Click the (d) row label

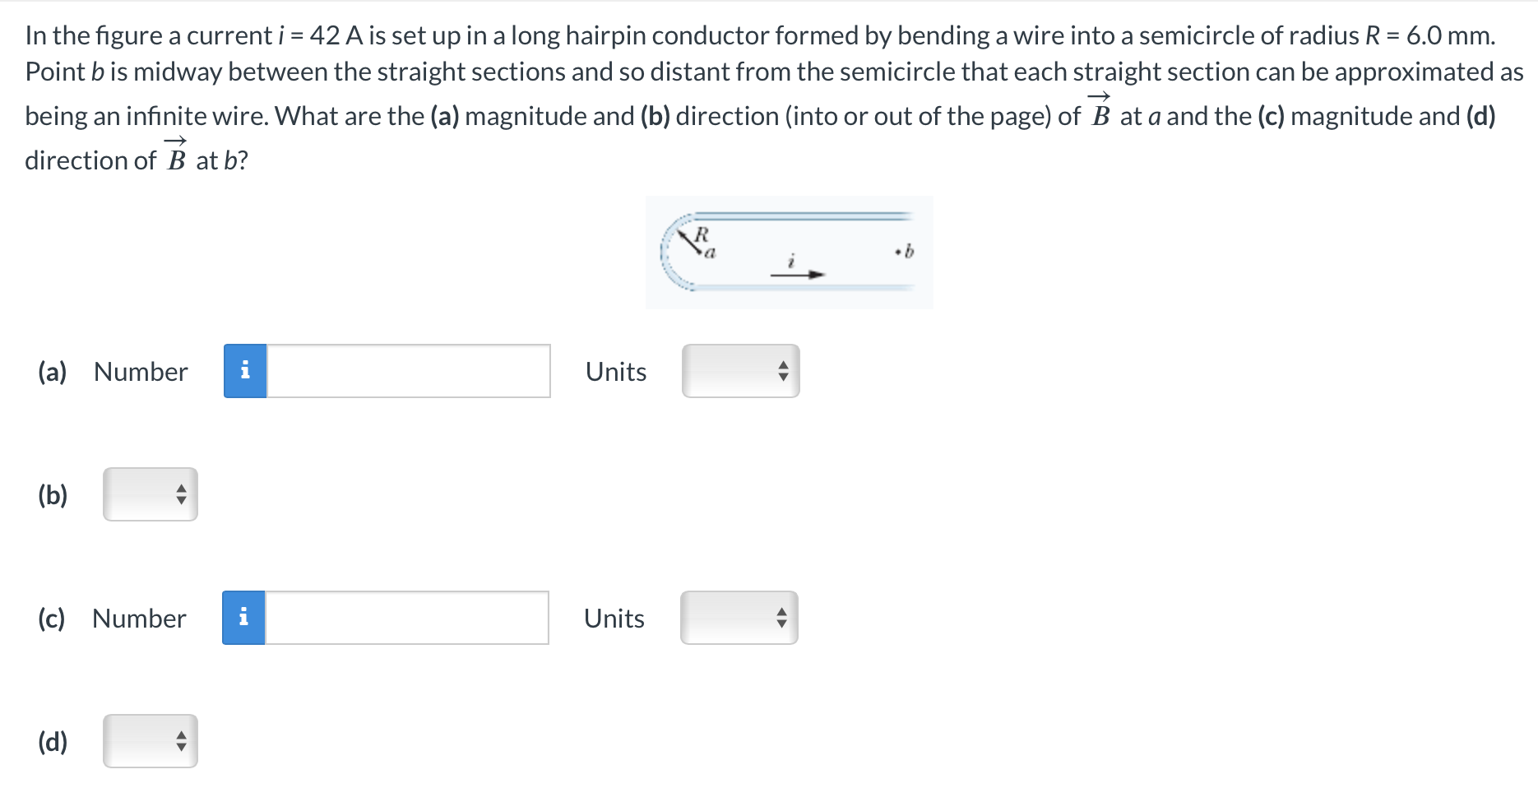pyautogui.click(x=52, y=740)
